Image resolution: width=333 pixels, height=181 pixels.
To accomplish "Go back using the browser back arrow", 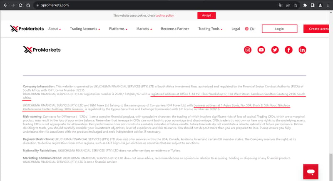I will (5, 5).
